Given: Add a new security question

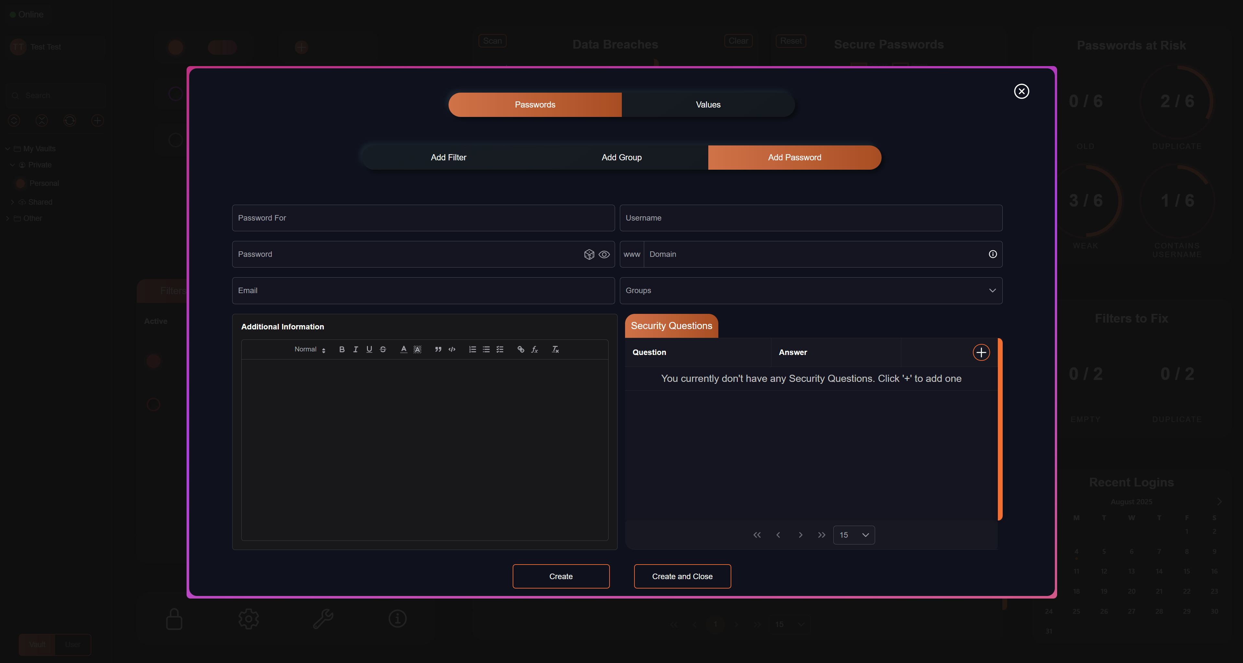Looking at the screenshot, I should (x=981, y=352).
